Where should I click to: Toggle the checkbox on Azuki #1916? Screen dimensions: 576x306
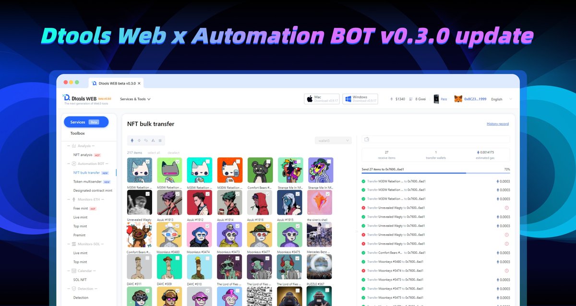pos(268,194)
